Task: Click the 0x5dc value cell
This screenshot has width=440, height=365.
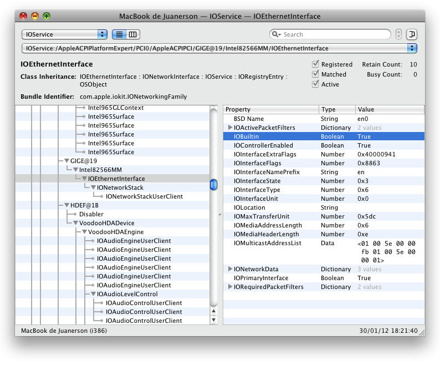Action: pyautogui.click(x=366, y=216)
